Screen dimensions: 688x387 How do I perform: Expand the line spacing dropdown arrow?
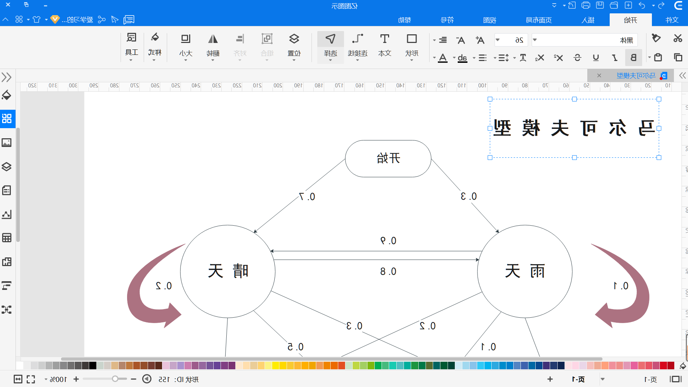pos(495,57)
